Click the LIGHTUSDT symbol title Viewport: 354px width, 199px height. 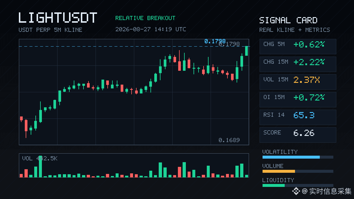point(58,18)
